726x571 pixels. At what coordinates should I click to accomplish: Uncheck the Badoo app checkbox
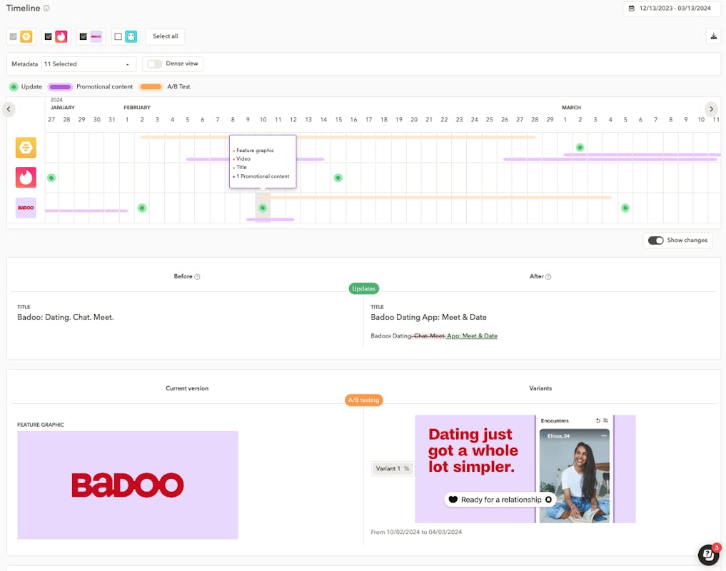[84, 36]
